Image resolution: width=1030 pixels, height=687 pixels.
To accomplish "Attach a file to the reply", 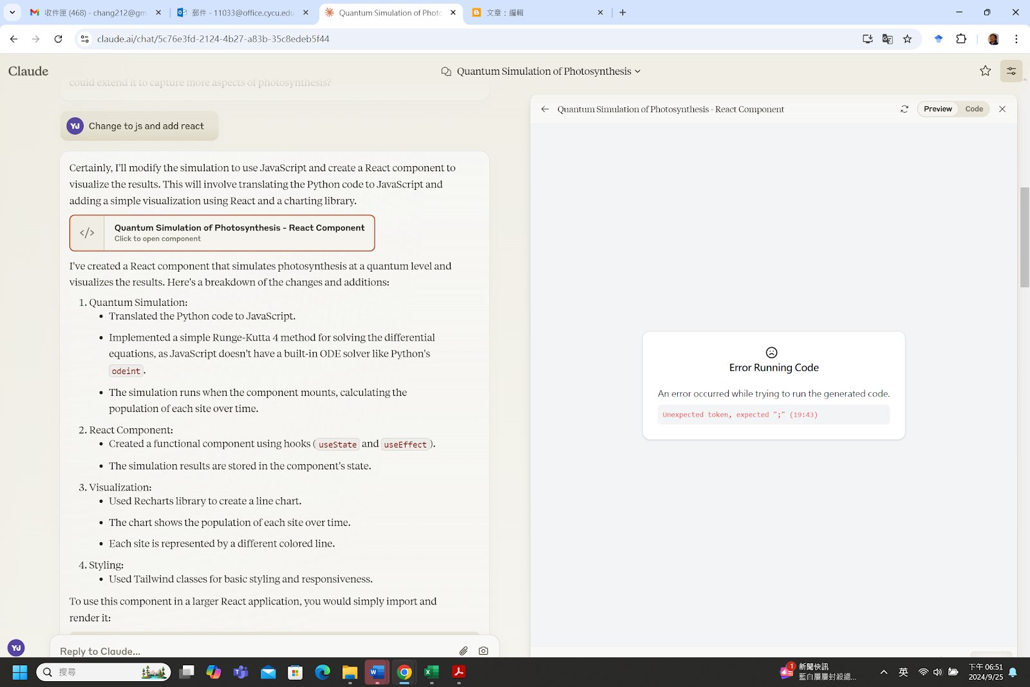I will click(x=464, y=651).
